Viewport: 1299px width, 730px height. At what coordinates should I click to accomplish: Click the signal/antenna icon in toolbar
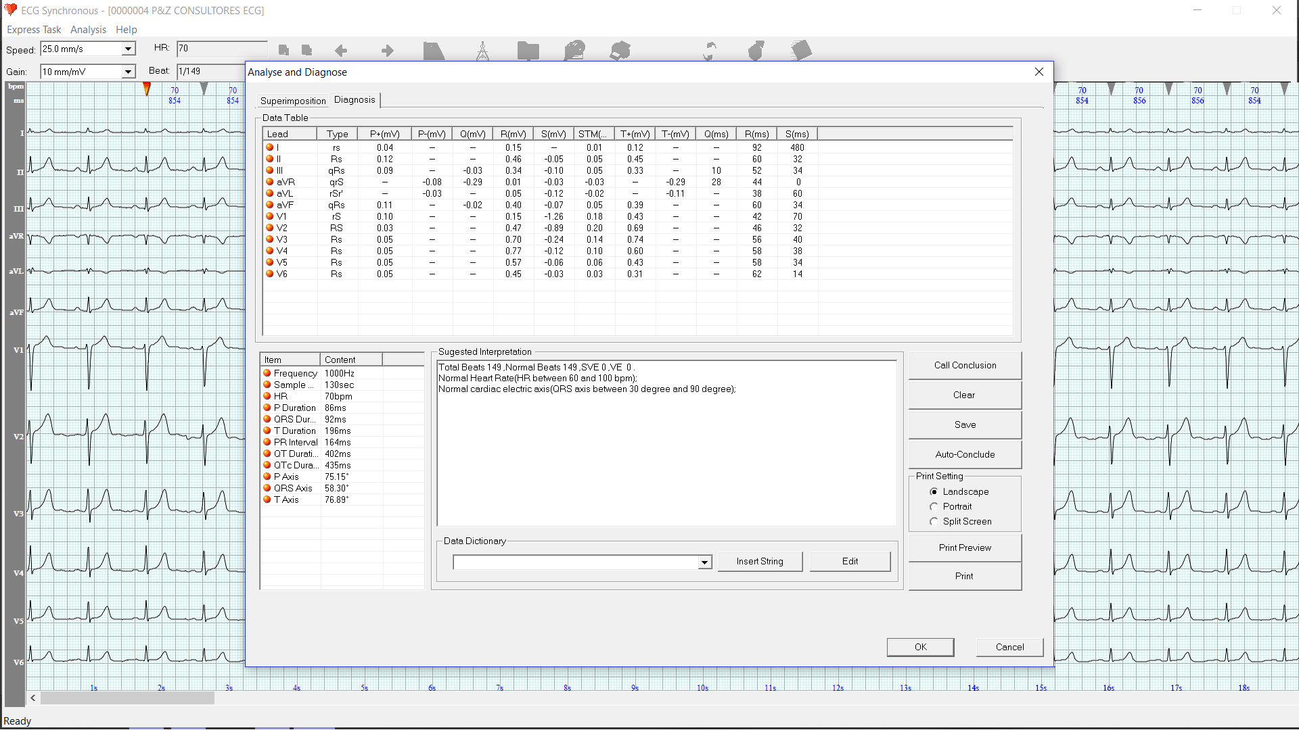click(482, 51)
